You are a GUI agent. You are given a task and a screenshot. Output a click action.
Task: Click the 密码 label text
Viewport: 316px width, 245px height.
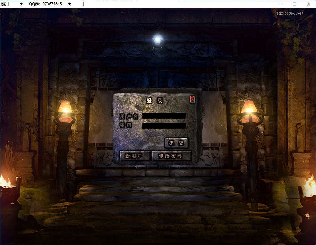click(x=126, y=125)
